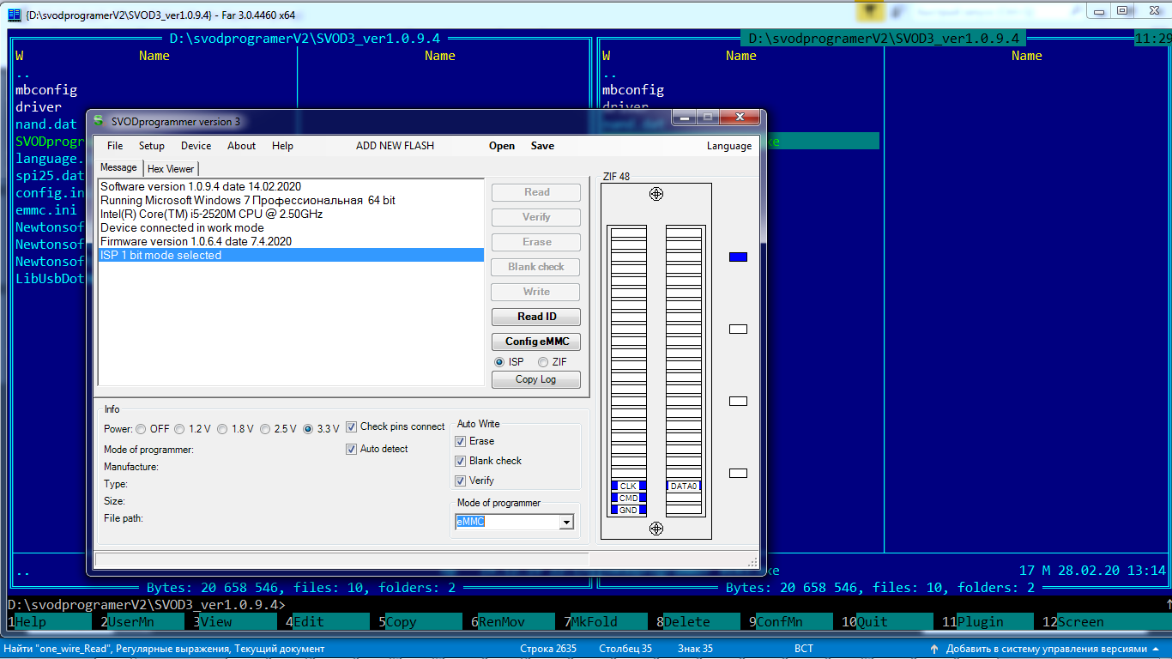Viewport: 1172px width, 659px height.
Task: Click the blue LED indicator beside ZIF socket
Action: (738, 257)
